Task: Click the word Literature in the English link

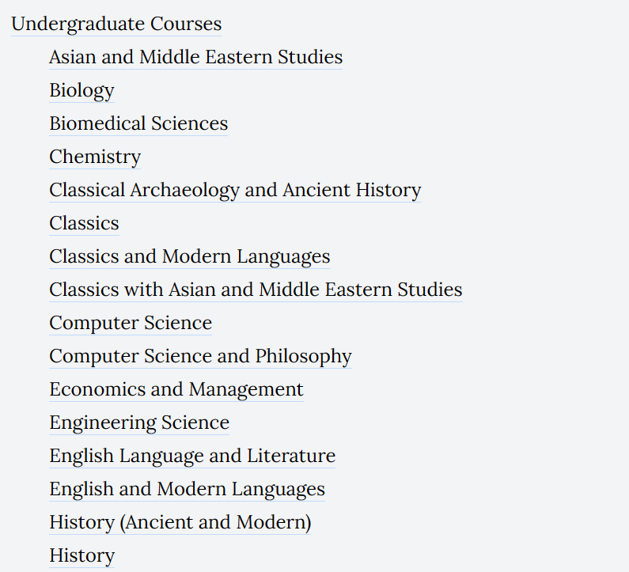Action: tap(291, 456)
